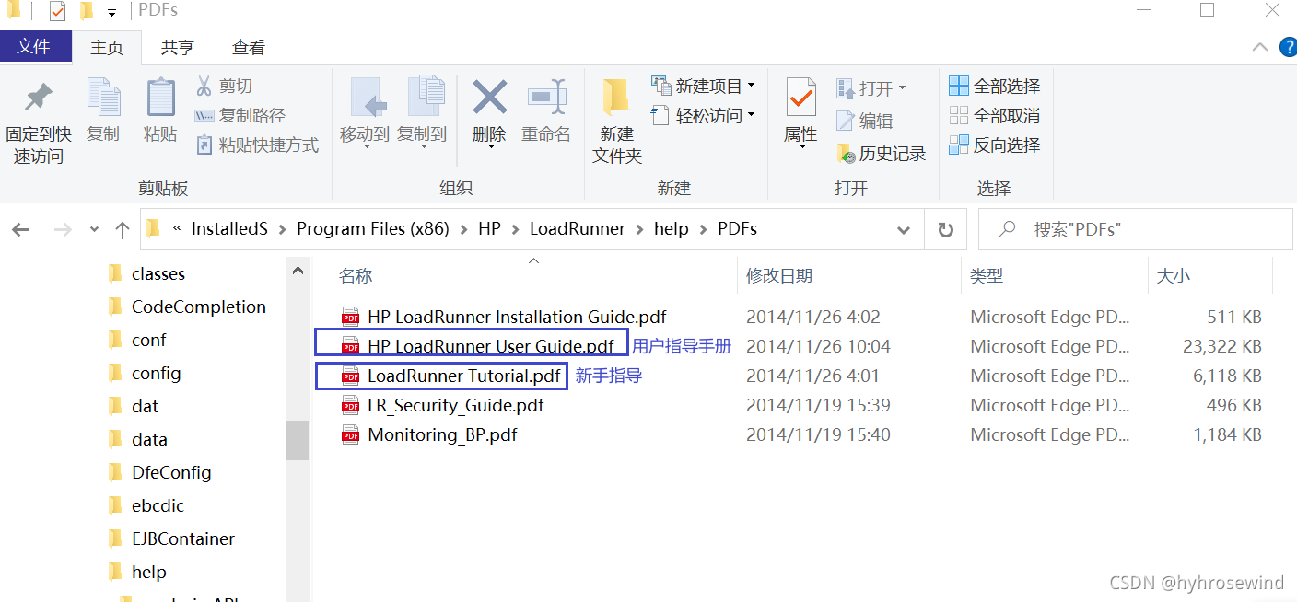Click PDF icon of LR_Security_Guide.pdf
Viewport: 1297px width, 602px height.
tap(350, 405)
